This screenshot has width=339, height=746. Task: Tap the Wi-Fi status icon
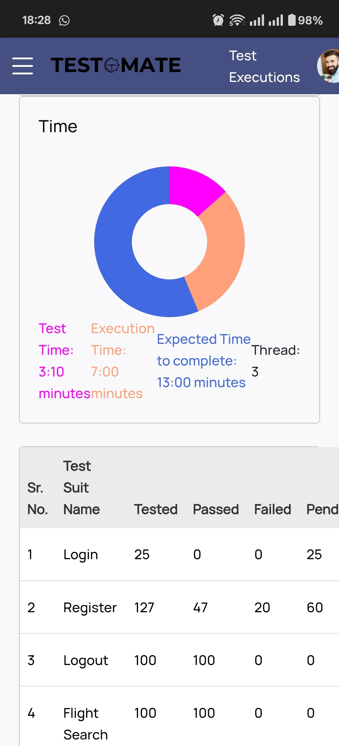tap(237, 20)
